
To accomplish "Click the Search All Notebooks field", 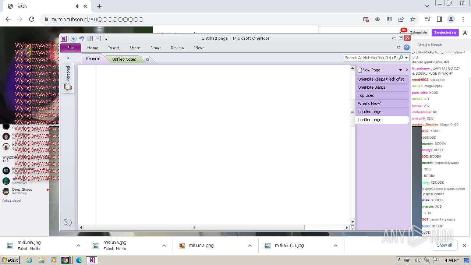I will coord(371,58).
